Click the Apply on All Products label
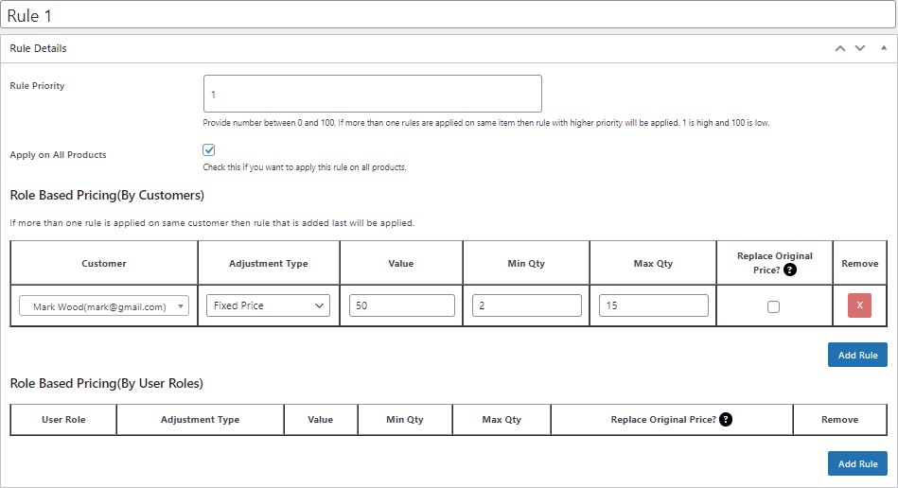Image resolution: width=898 pixels, height=488 pixels. [x=58, y=155]
